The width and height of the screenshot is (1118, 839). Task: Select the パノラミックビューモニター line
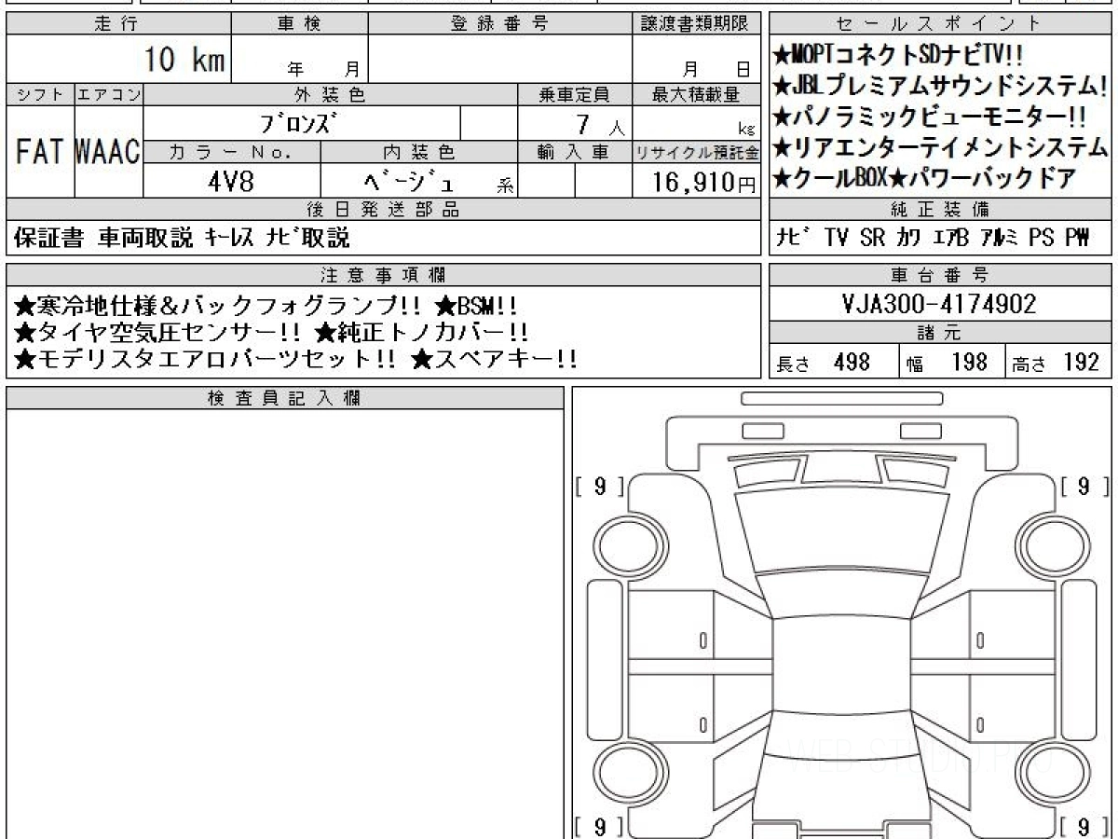coord(930,117)
